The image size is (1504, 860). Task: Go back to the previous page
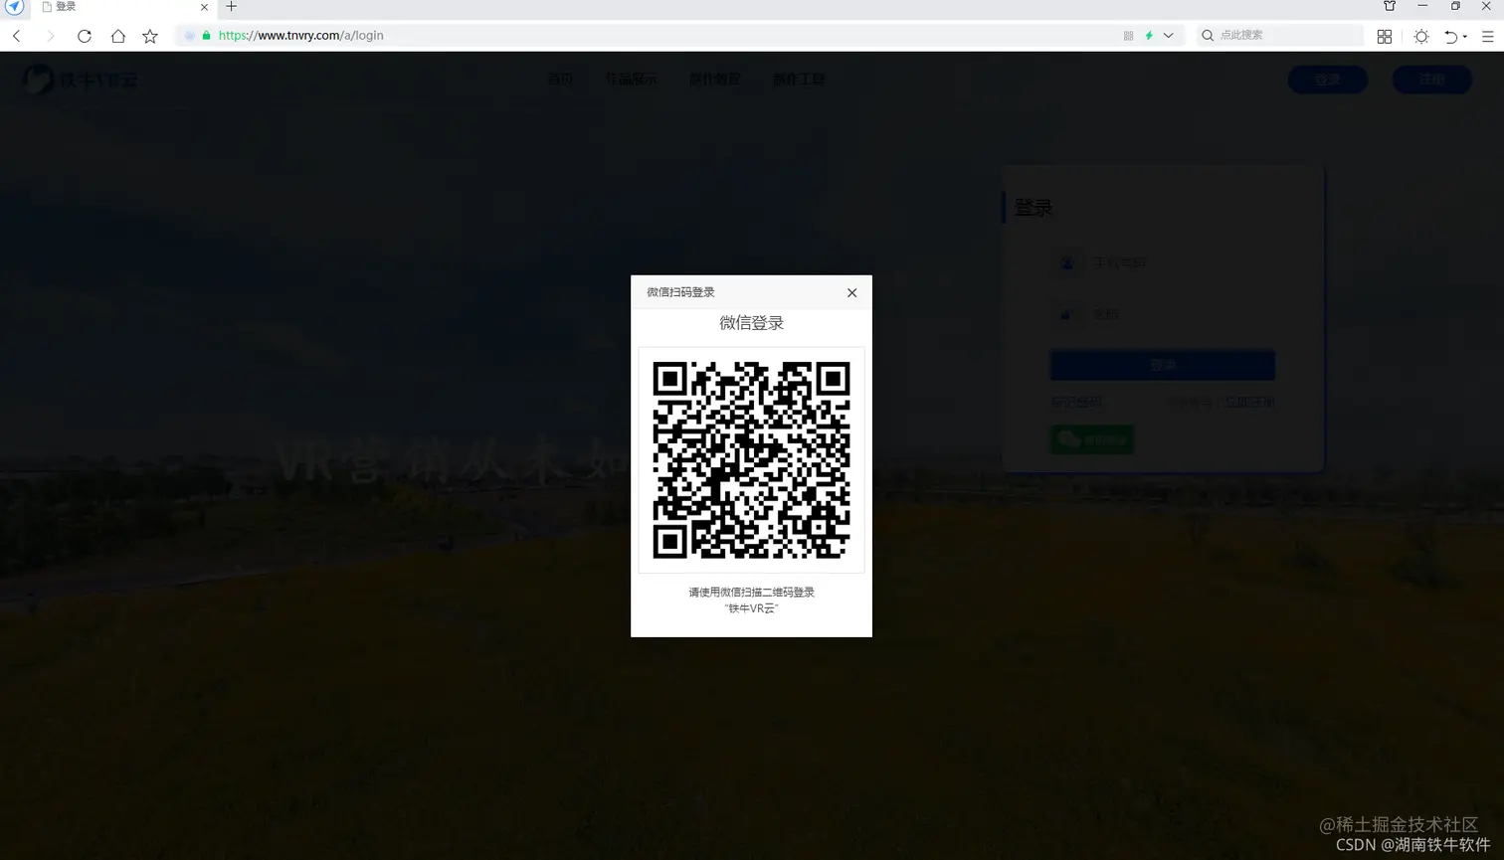click(x=17, y=36)
